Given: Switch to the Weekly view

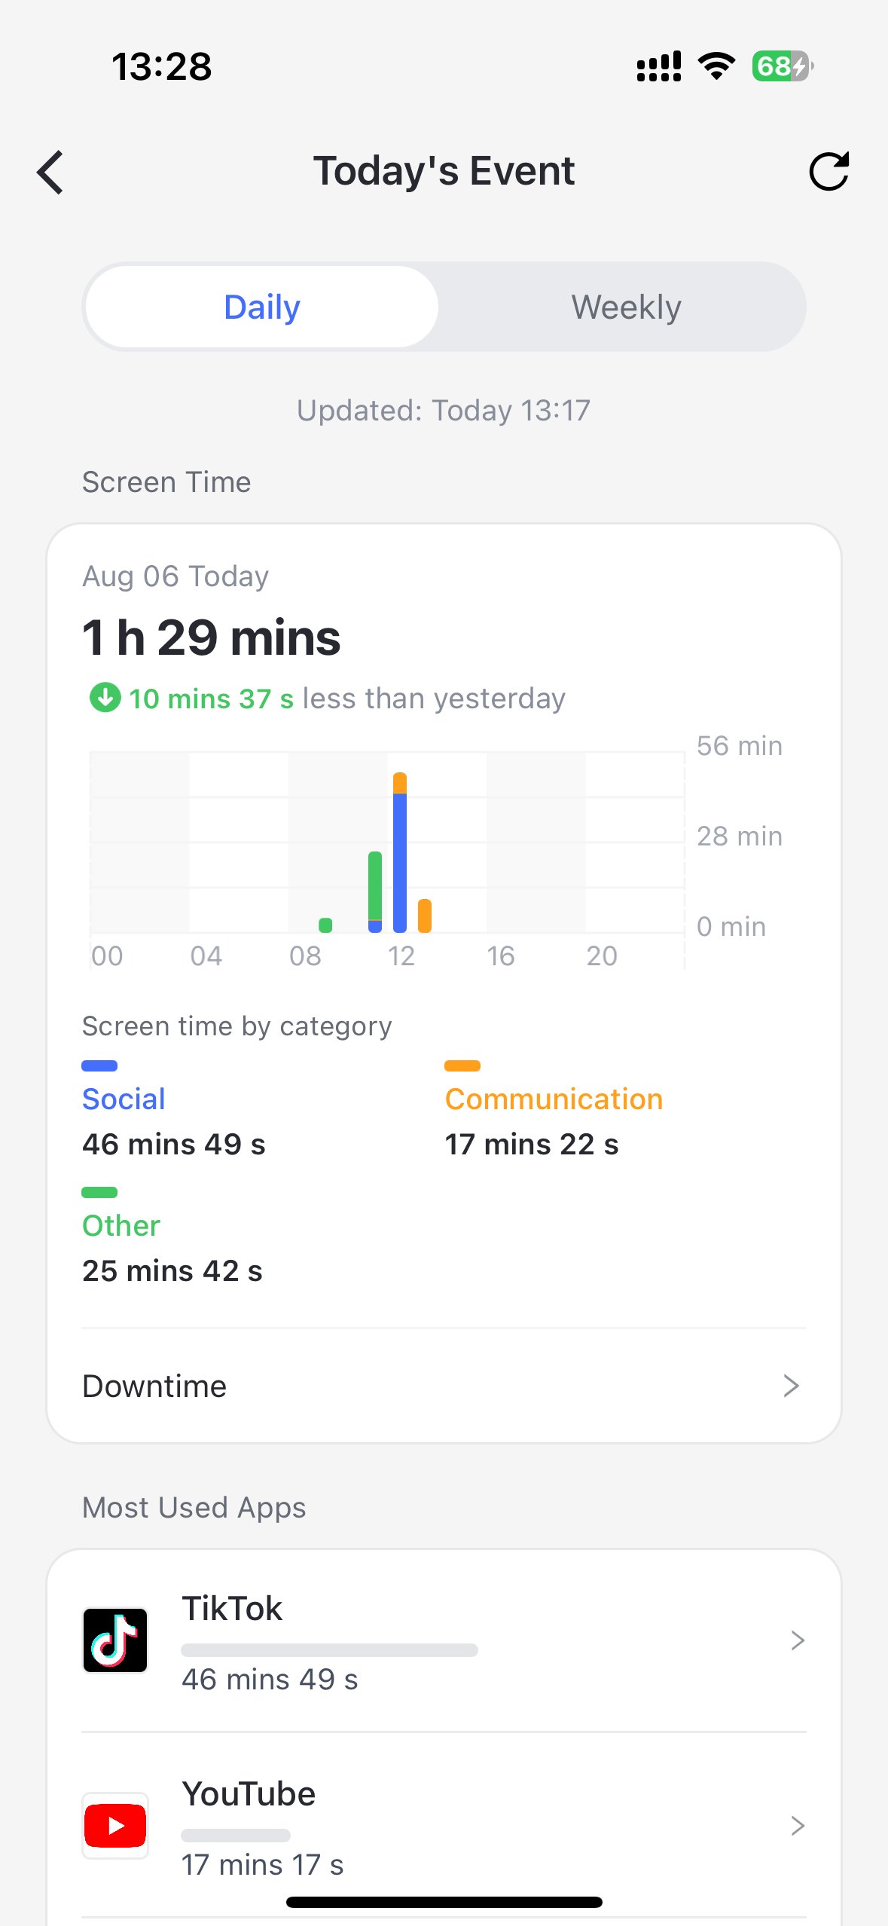Looking at the screenshot, I should pyautogui.click(x=626, y=307).
